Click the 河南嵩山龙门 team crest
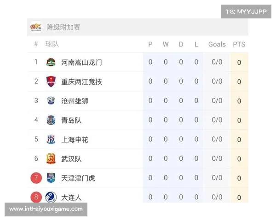The image size is (276, 221). click(x=51, y=62)
